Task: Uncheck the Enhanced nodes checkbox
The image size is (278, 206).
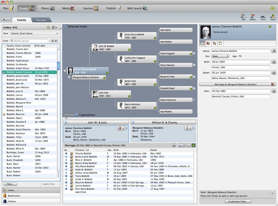Action: click(x=66, y=27)
